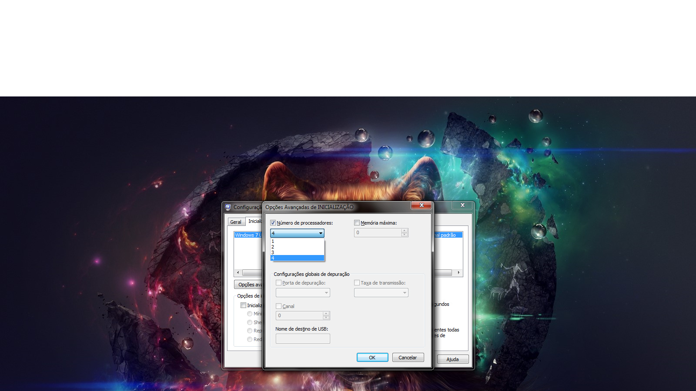This screenshot has height=391, width=696.
Task: Tick the Porta de depuração checkbox
Action: coord(278,283)
